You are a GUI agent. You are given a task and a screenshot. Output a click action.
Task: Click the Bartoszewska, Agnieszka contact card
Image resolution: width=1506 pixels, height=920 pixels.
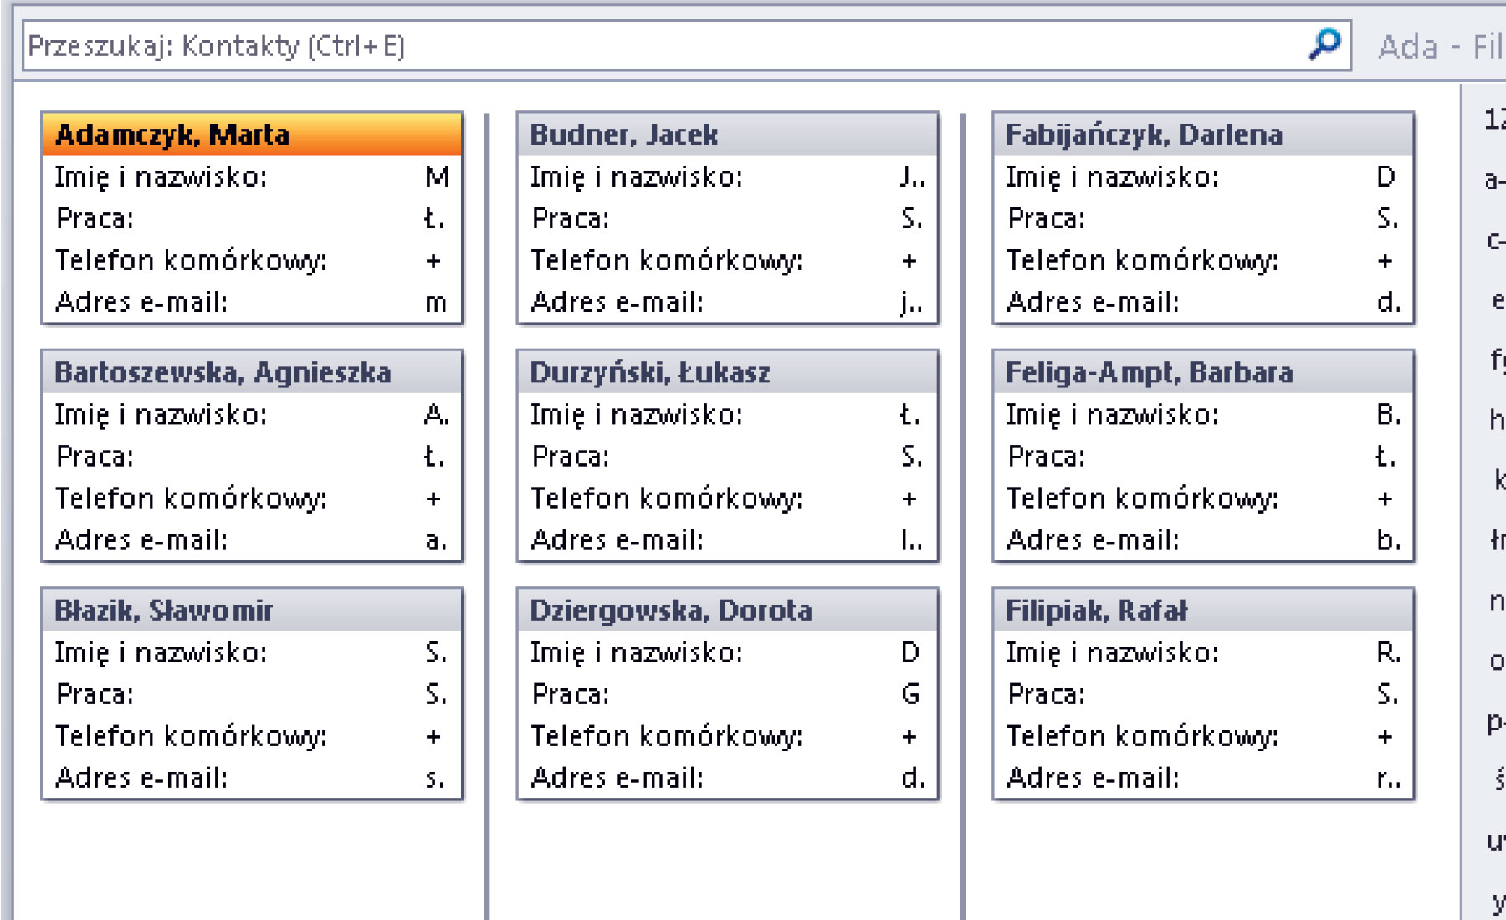coord(251,372)
